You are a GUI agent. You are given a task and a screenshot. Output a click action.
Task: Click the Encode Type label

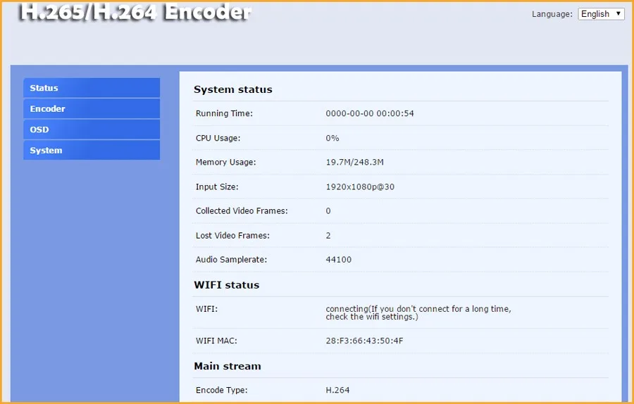coord(222,390)
